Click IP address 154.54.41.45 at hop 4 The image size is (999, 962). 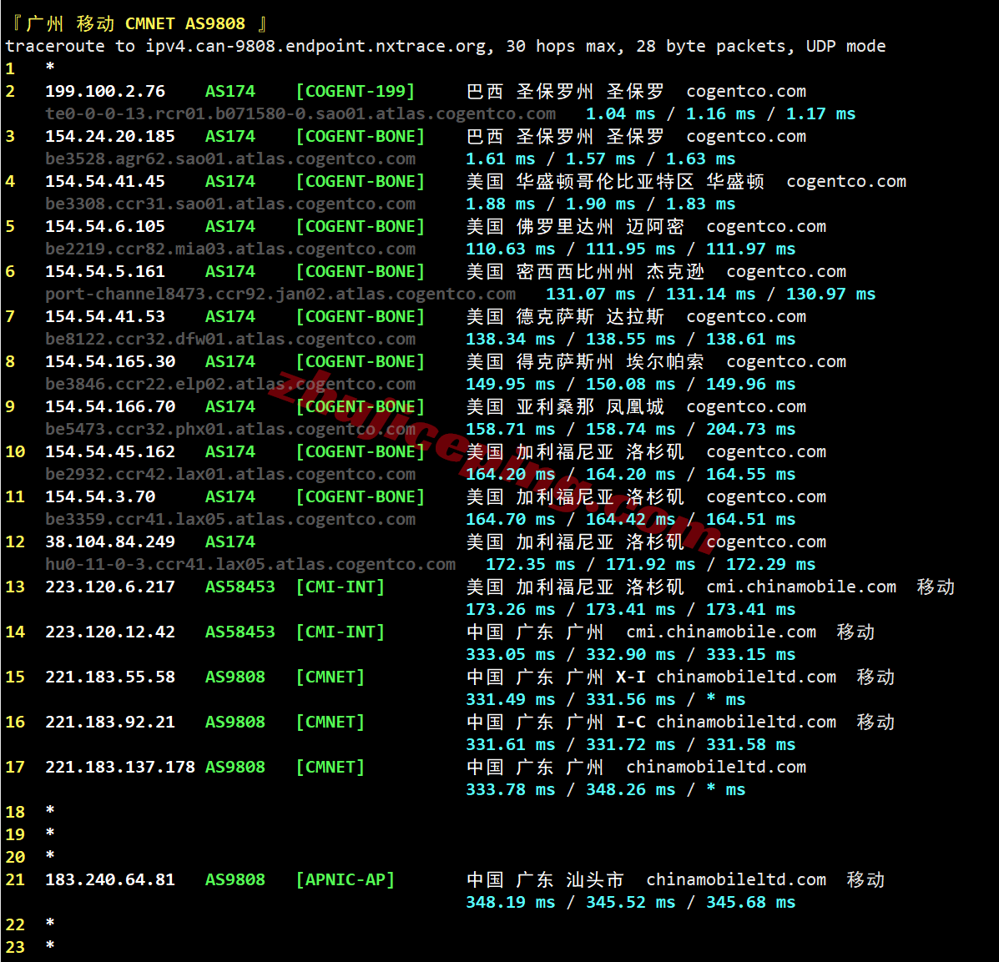[105, 181]
